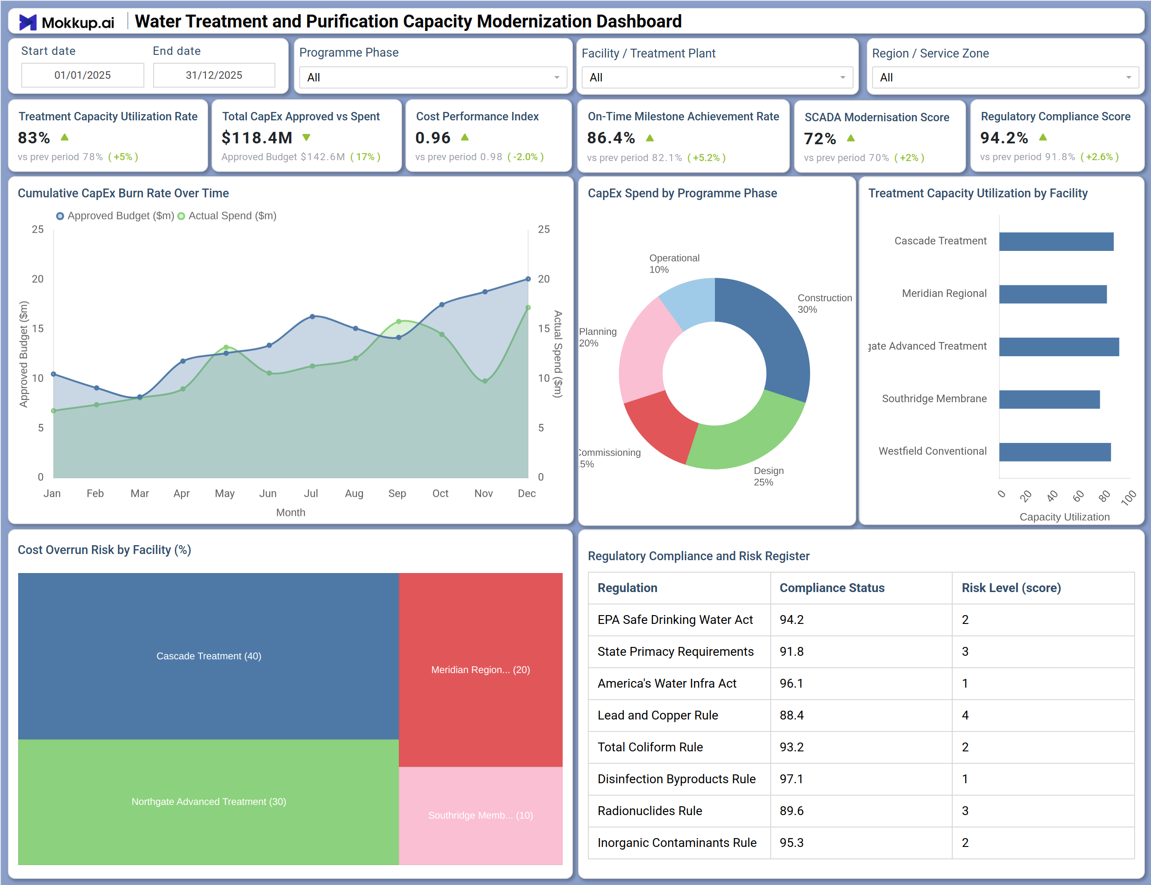The height and width of the screenshot is (885, 1151).
Task: Select Meridian Region... (20) treemap tile
Action: pos(481,670)
